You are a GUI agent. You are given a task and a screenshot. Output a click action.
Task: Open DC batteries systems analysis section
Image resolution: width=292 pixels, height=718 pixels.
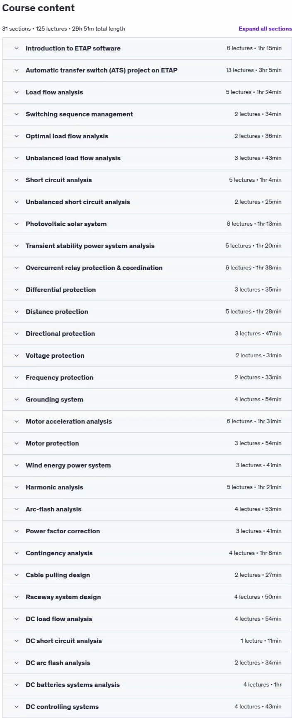[x=72, y=685]
